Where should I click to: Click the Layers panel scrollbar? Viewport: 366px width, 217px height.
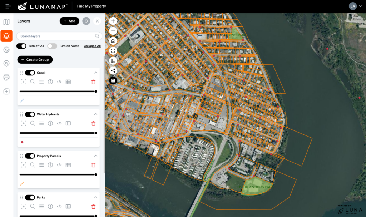point(104,114)
